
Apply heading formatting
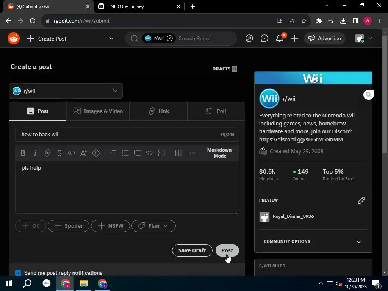113,153
